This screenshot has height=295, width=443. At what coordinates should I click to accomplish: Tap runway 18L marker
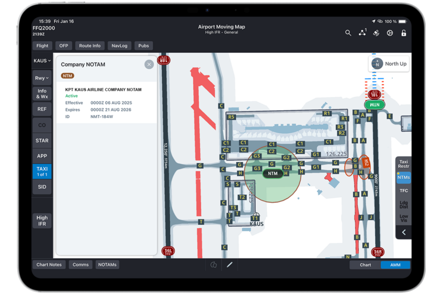[374, 94]
